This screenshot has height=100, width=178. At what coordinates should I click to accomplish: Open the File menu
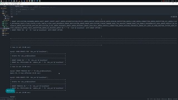[1, 4]
